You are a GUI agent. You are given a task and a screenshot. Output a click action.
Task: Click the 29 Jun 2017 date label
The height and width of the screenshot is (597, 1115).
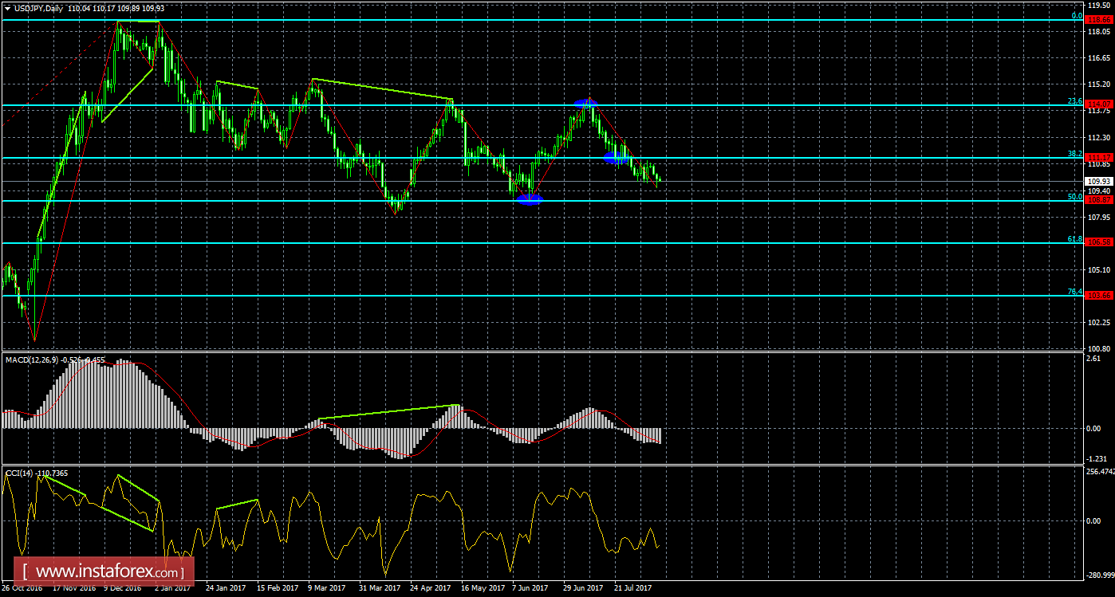(x=583, y=588)
